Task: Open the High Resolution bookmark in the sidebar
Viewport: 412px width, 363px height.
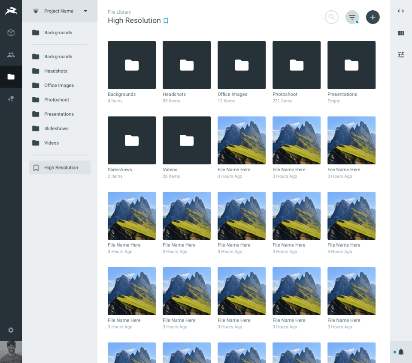Action: 60,167
